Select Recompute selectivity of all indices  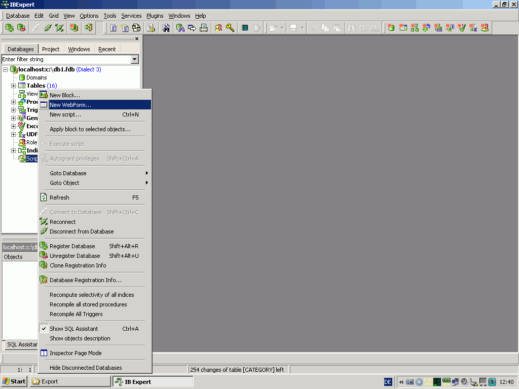[95, 295]
